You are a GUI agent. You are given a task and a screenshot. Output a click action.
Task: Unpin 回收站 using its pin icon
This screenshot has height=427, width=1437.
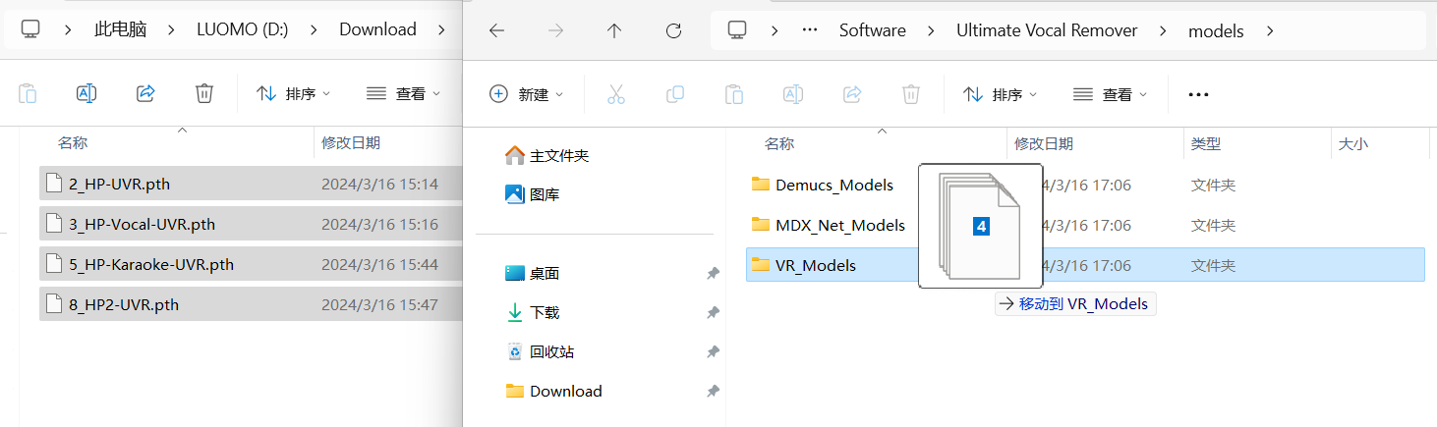713,352
